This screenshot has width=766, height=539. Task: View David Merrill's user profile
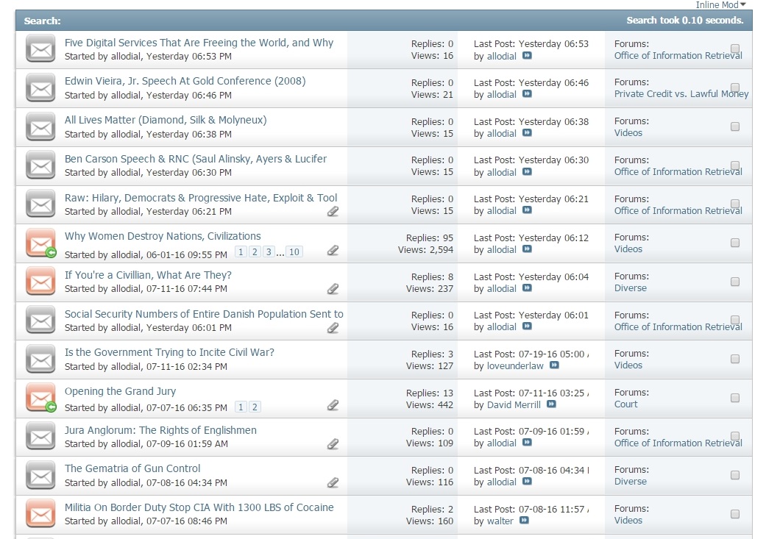click(514, 404)
